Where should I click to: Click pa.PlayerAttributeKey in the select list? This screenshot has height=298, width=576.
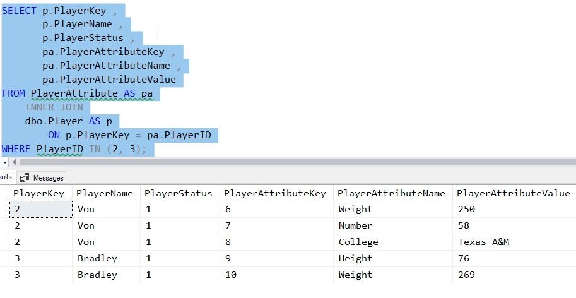[103, 52]
